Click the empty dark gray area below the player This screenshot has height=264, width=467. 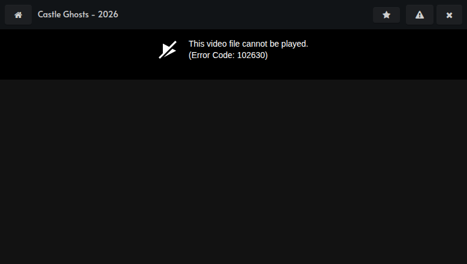coord(233,171)
